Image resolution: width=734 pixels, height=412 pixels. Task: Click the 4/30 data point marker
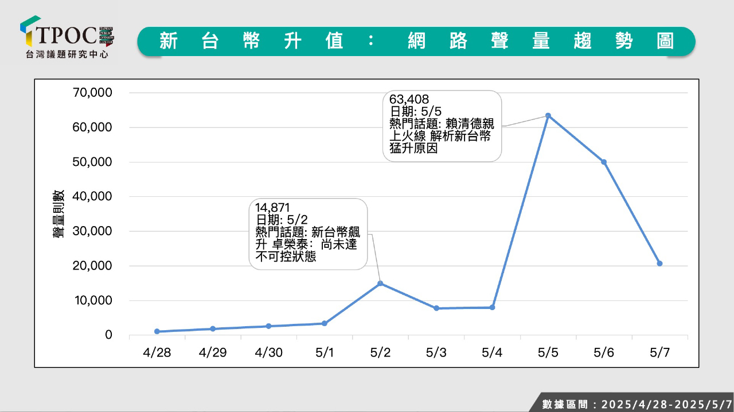(268, 326)
